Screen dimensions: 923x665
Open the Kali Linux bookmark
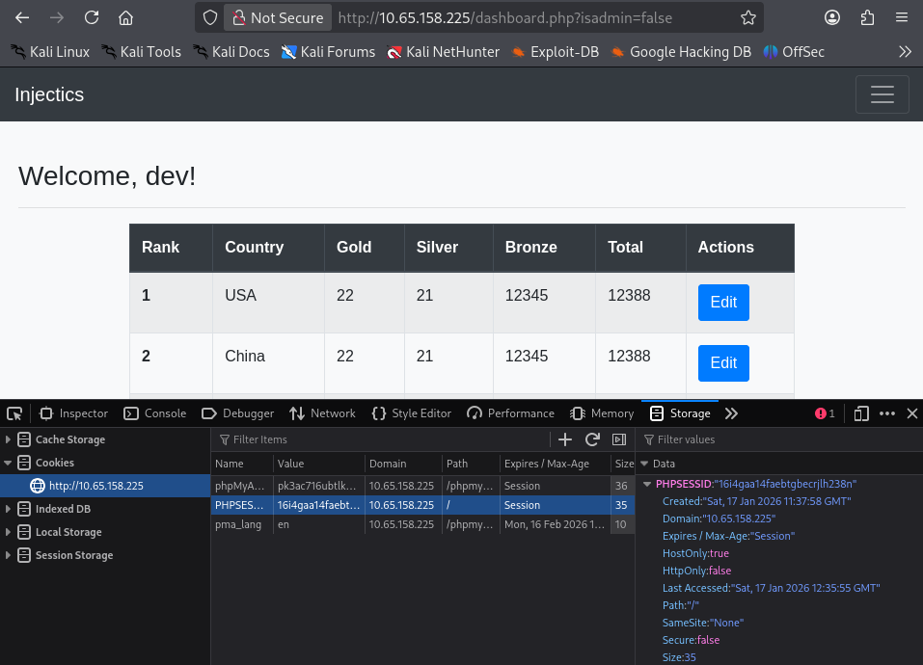pos(50,52)
